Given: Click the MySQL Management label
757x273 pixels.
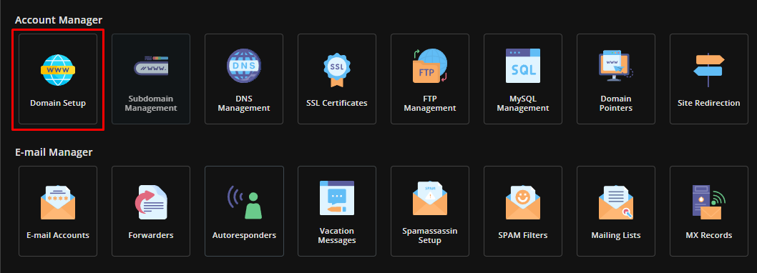Looking at the screenshot, I should (523, 103).
